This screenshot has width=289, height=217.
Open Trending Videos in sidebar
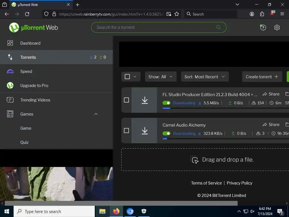click(x=56, y=100)
